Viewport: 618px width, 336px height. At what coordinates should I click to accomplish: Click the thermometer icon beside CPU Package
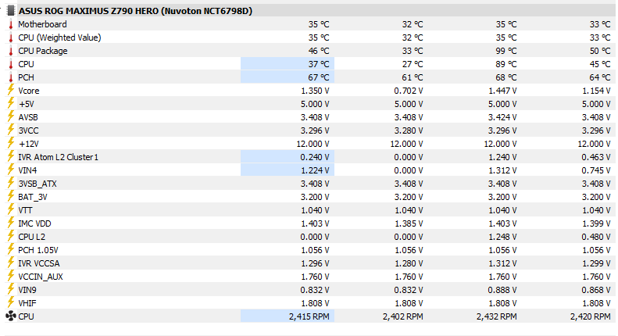point(10,51)
